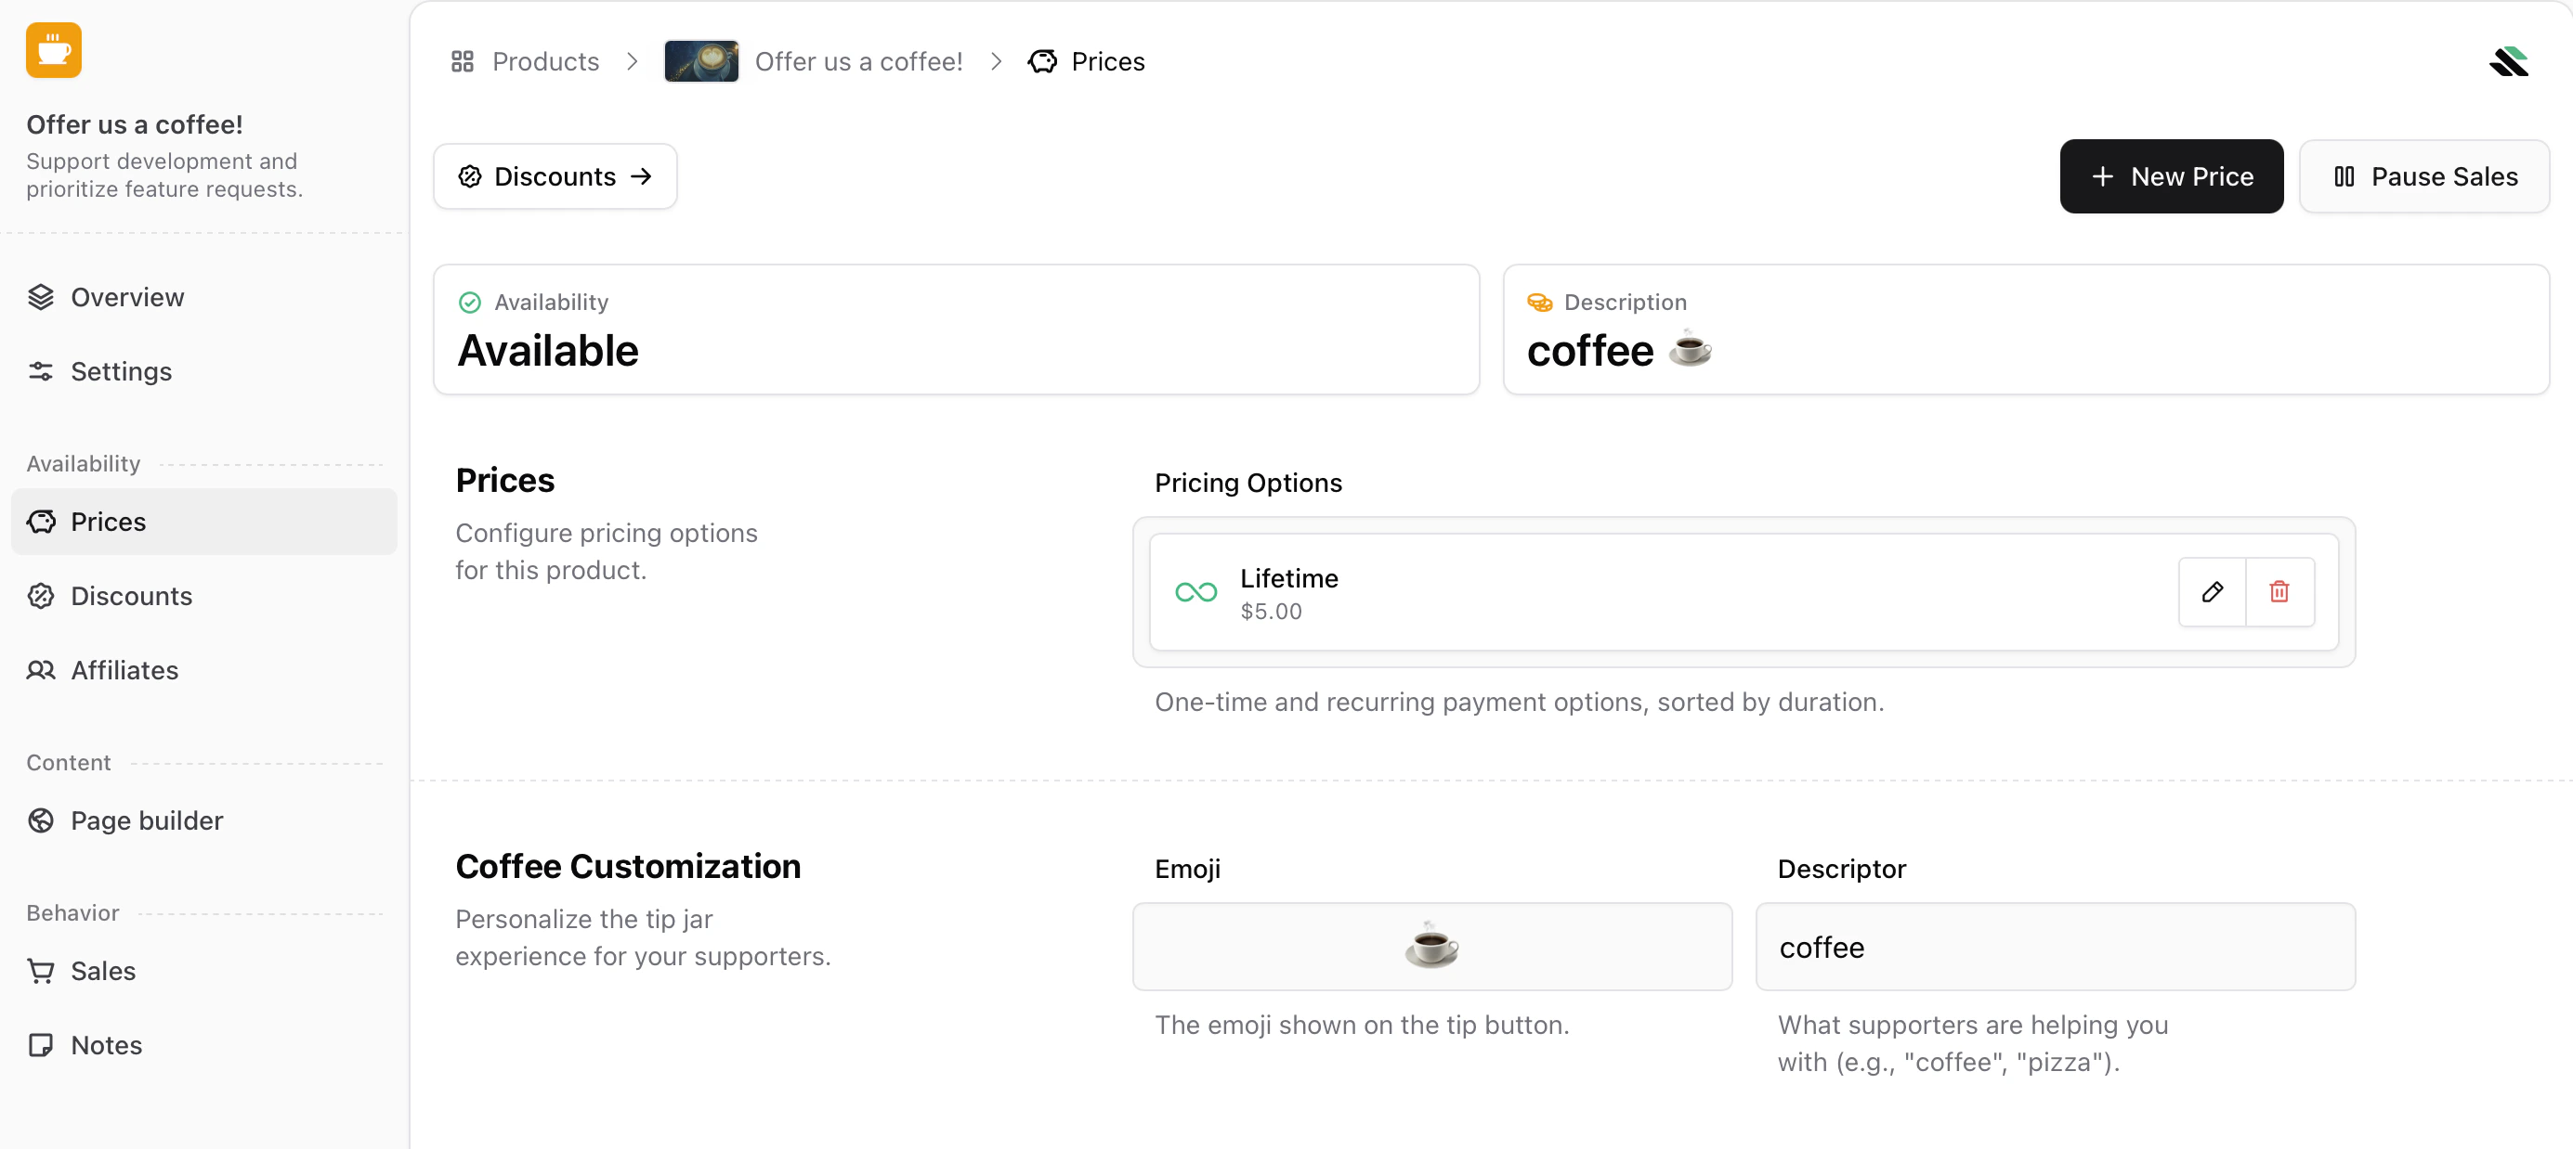Open Settings via the sliders icon
The height and width of the screenshot is (1149, 2573).
(41, 371)
